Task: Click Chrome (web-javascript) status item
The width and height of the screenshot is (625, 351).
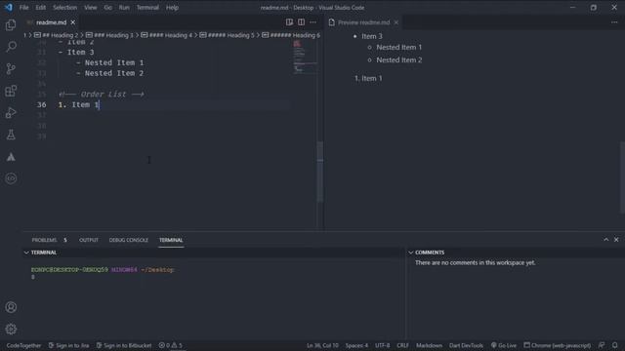Action: point(558,345)
